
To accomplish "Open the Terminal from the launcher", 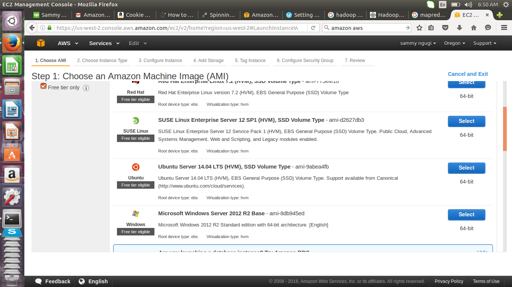I will [12, 219].
